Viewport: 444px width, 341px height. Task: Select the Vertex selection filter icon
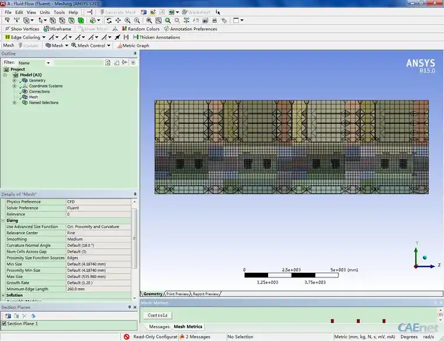coord(53,20)
